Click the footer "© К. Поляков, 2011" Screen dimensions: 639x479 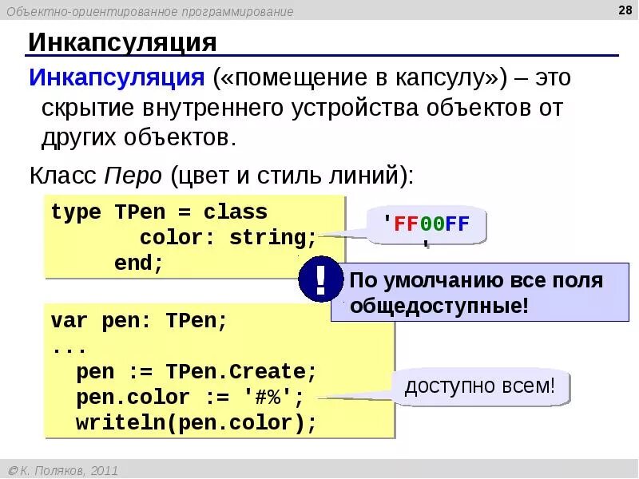point(63,470)
